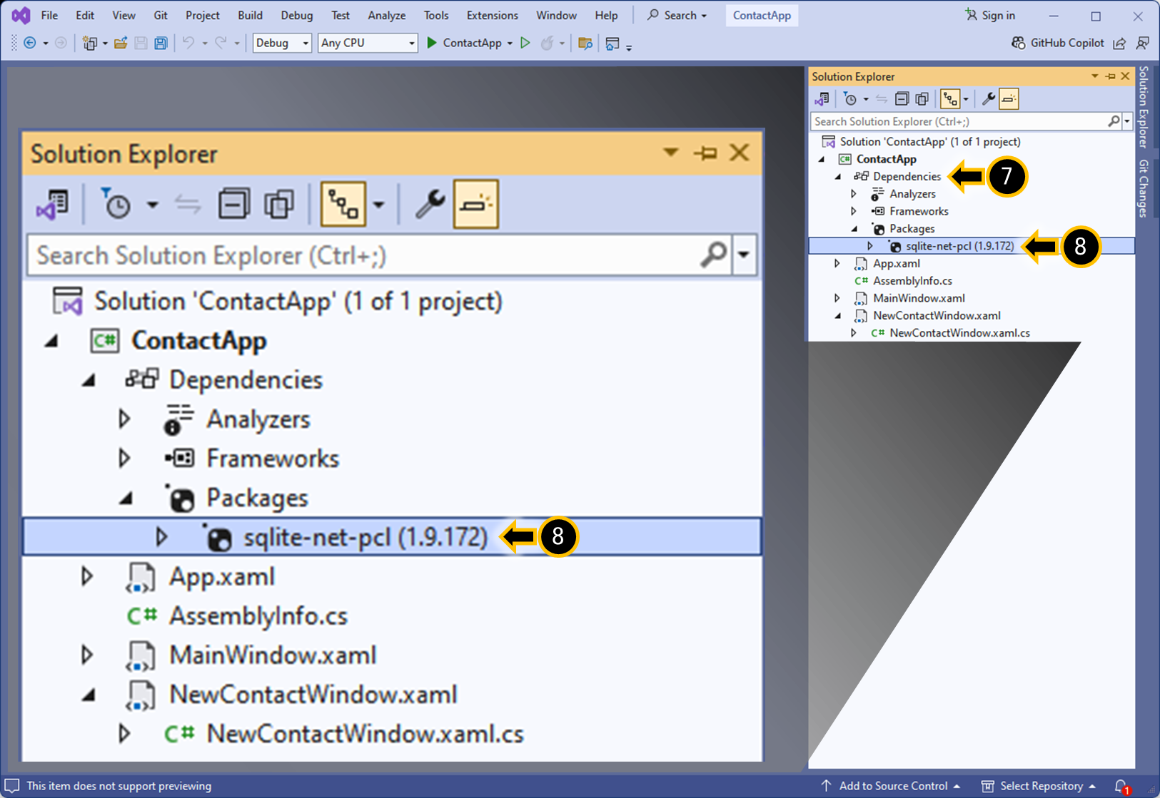Click the Navigate Backward arrow in main toolbar
The height and width of the screenshot is (798, 1160).
click(x=30, y=43)
